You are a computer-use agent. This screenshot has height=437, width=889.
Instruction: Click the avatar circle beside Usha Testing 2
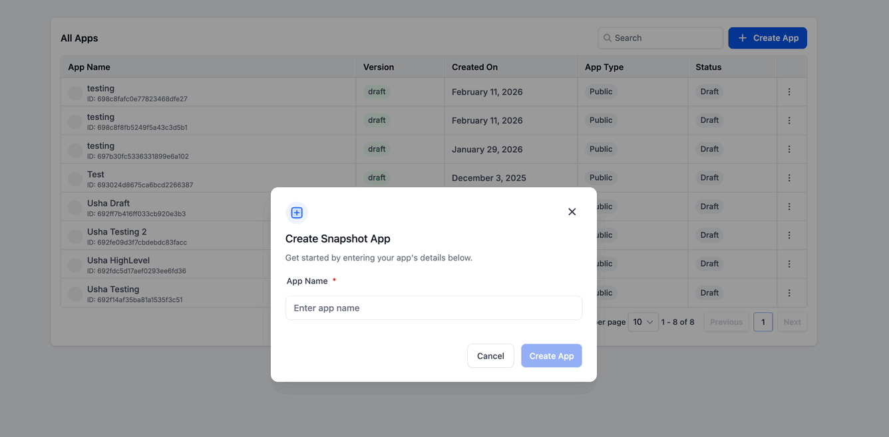(75, 235)
